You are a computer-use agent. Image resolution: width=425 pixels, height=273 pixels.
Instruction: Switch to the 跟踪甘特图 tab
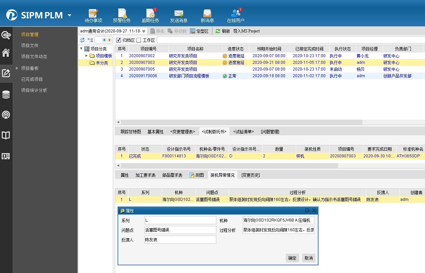pos(131,132)
